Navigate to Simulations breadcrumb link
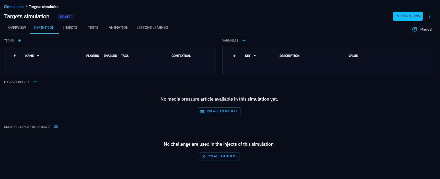Viewport: 440px width, 179px height. pyautogui.click(x=14, y=7)
